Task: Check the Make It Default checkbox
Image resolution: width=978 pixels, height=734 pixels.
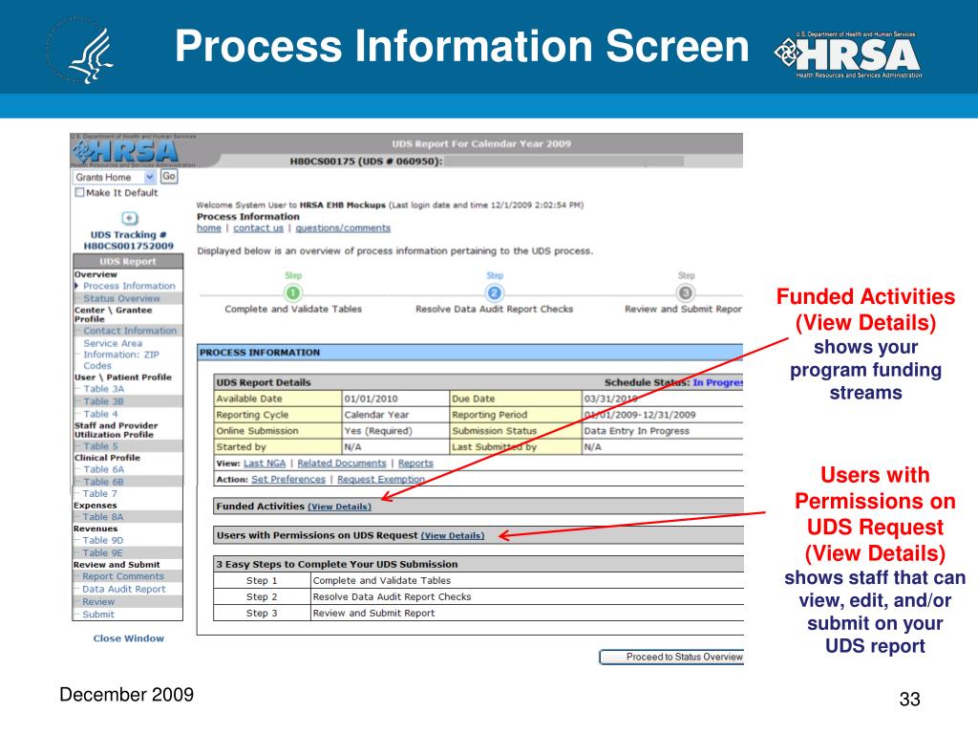Action: pos(79,193)
